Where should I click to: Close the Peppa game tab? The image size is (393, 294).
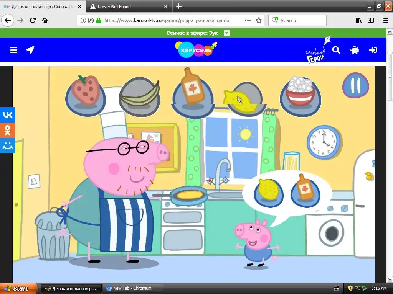tap(79, 7)
